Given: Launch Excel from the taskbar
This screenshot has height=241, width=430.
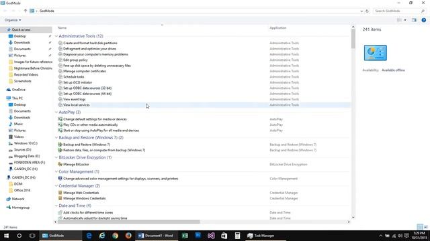Looking at the screenshot, I should (x=185, y=236).
